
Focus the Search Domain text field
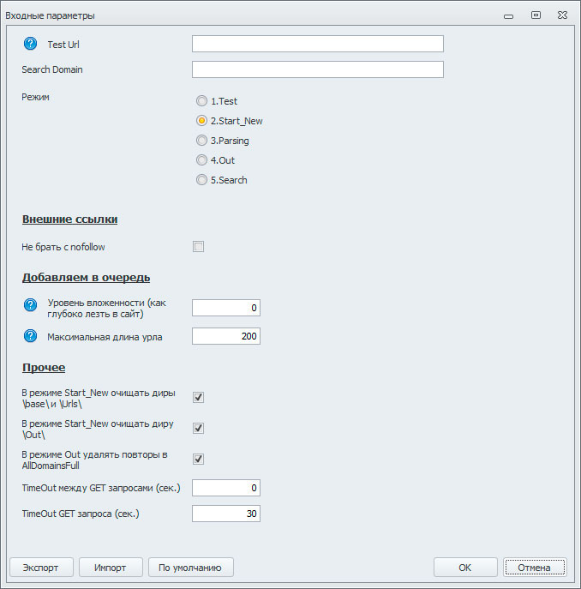(x=317, y=69)
